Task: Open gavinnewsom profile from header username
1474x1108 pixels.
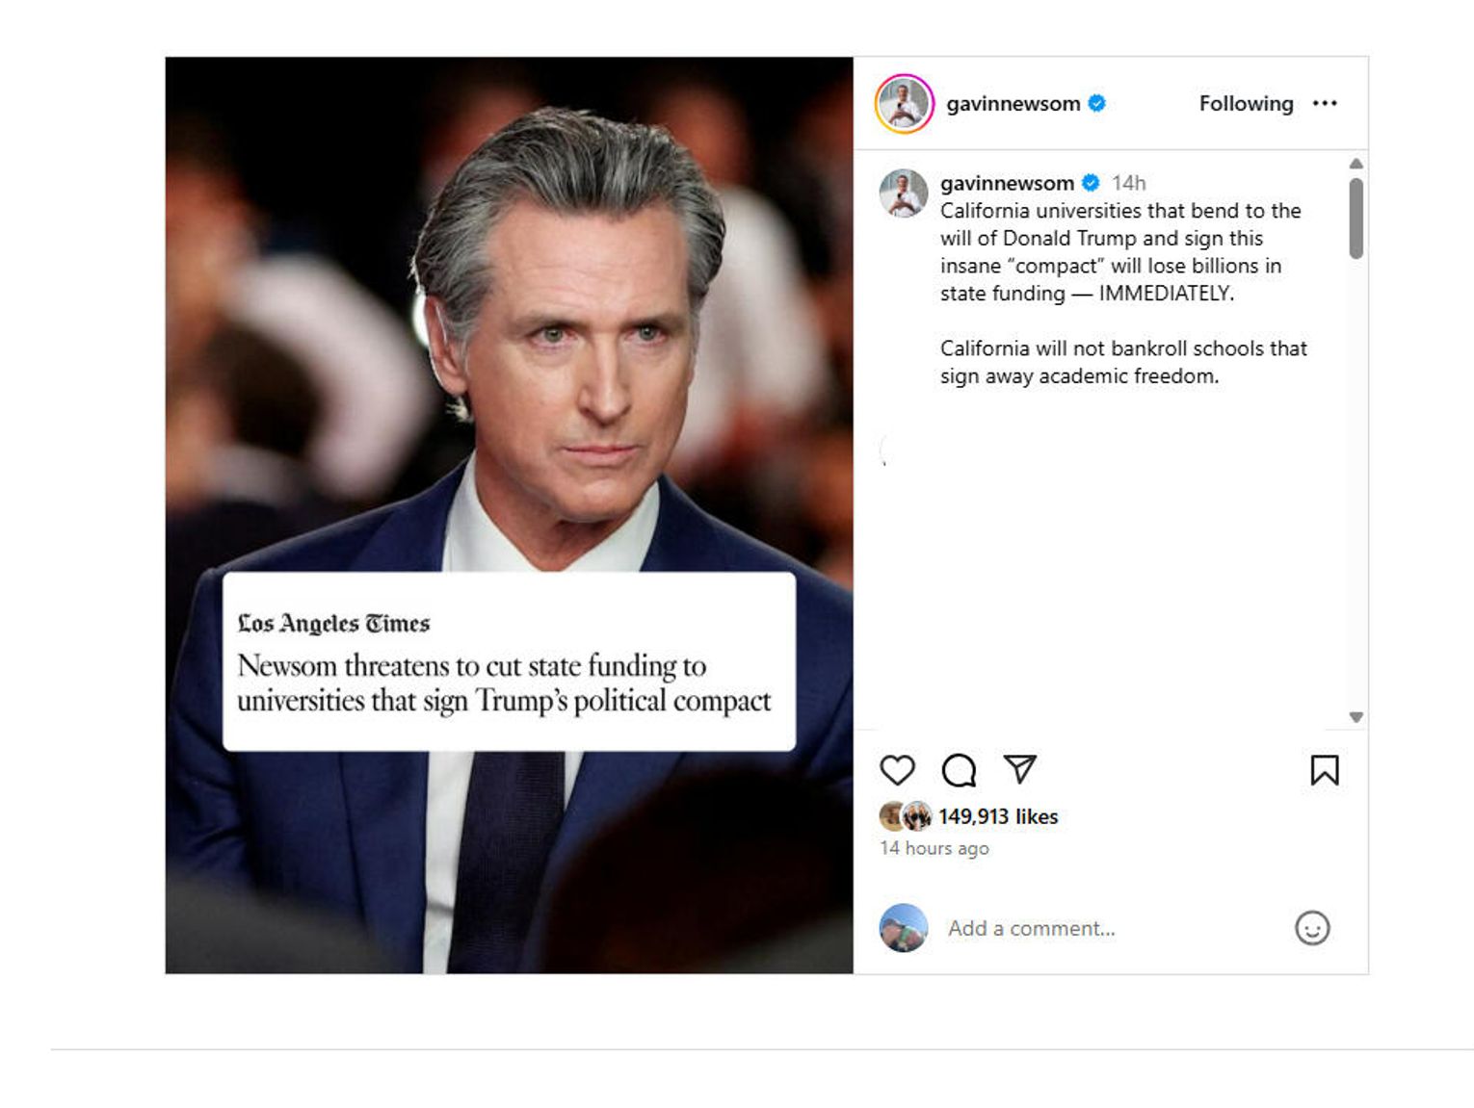Action: [x=1013, y=103]
